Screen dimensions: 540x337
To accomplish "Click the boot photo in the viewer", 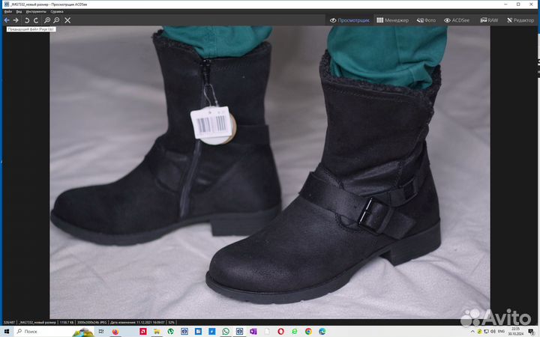I will point(270,172).
